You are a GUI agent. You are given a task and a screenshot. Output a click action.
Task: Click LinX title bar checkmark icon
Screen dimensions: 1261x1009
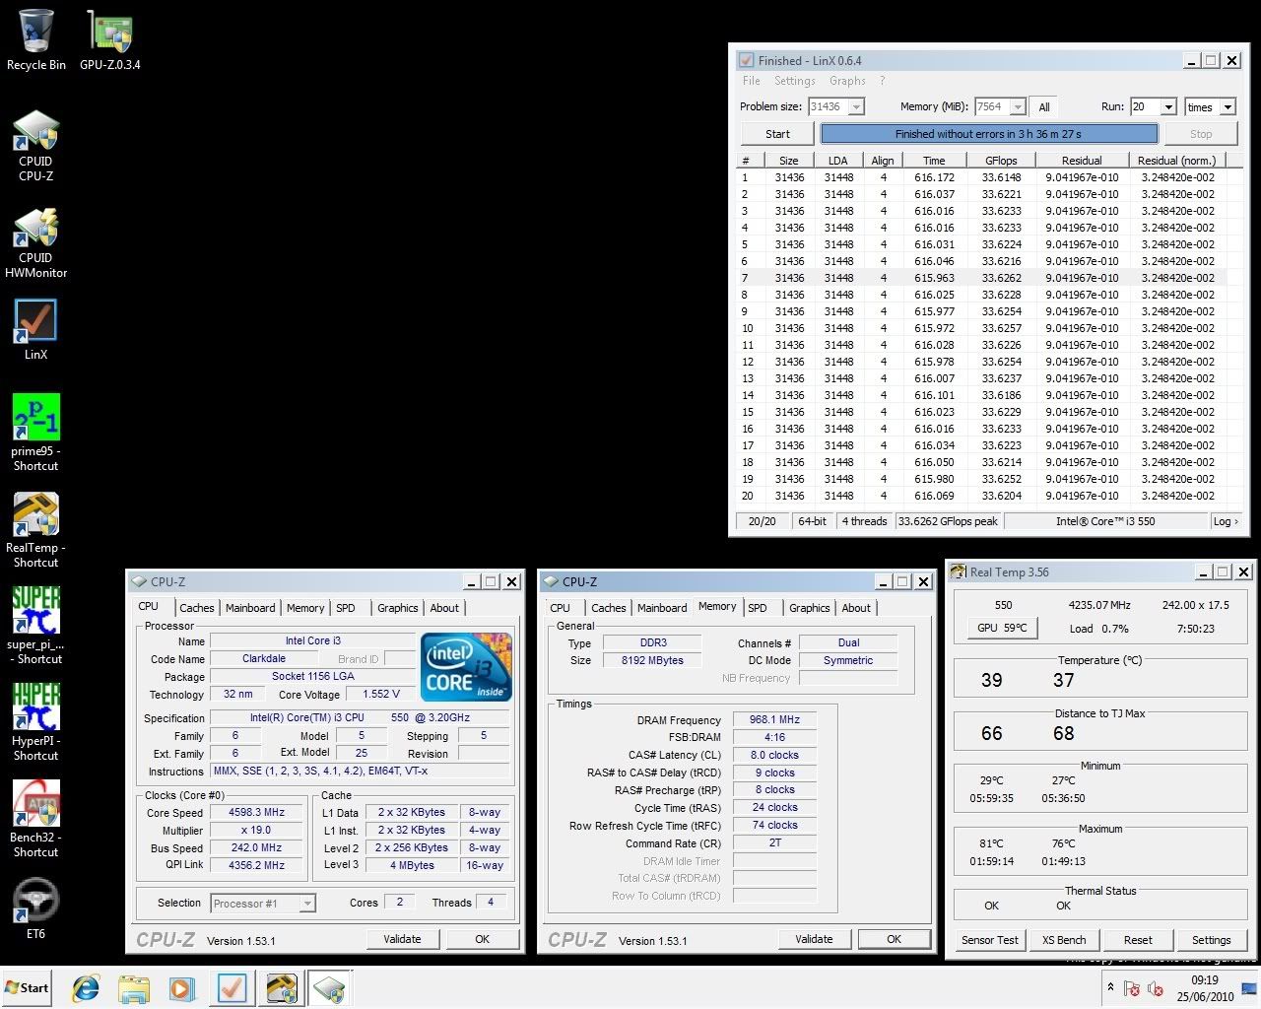[746, 60]
